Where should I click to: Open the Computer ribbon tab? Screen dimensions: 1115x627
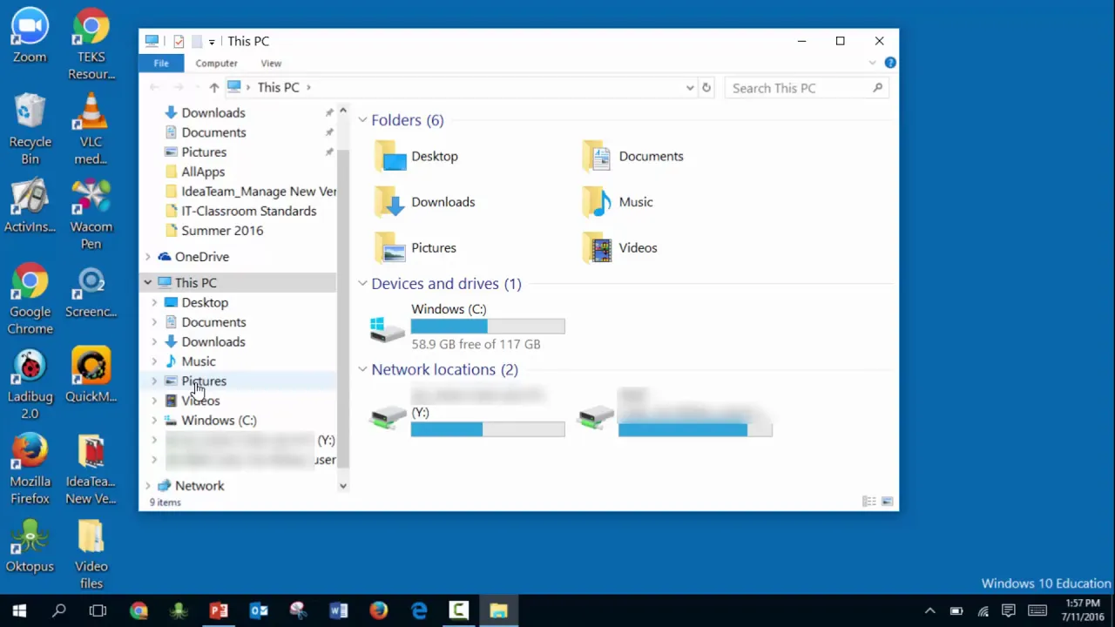click(216, 63)
